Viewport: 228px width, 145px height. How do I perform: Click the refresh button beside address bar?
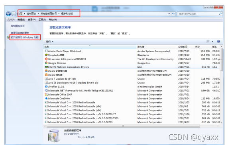173,14
